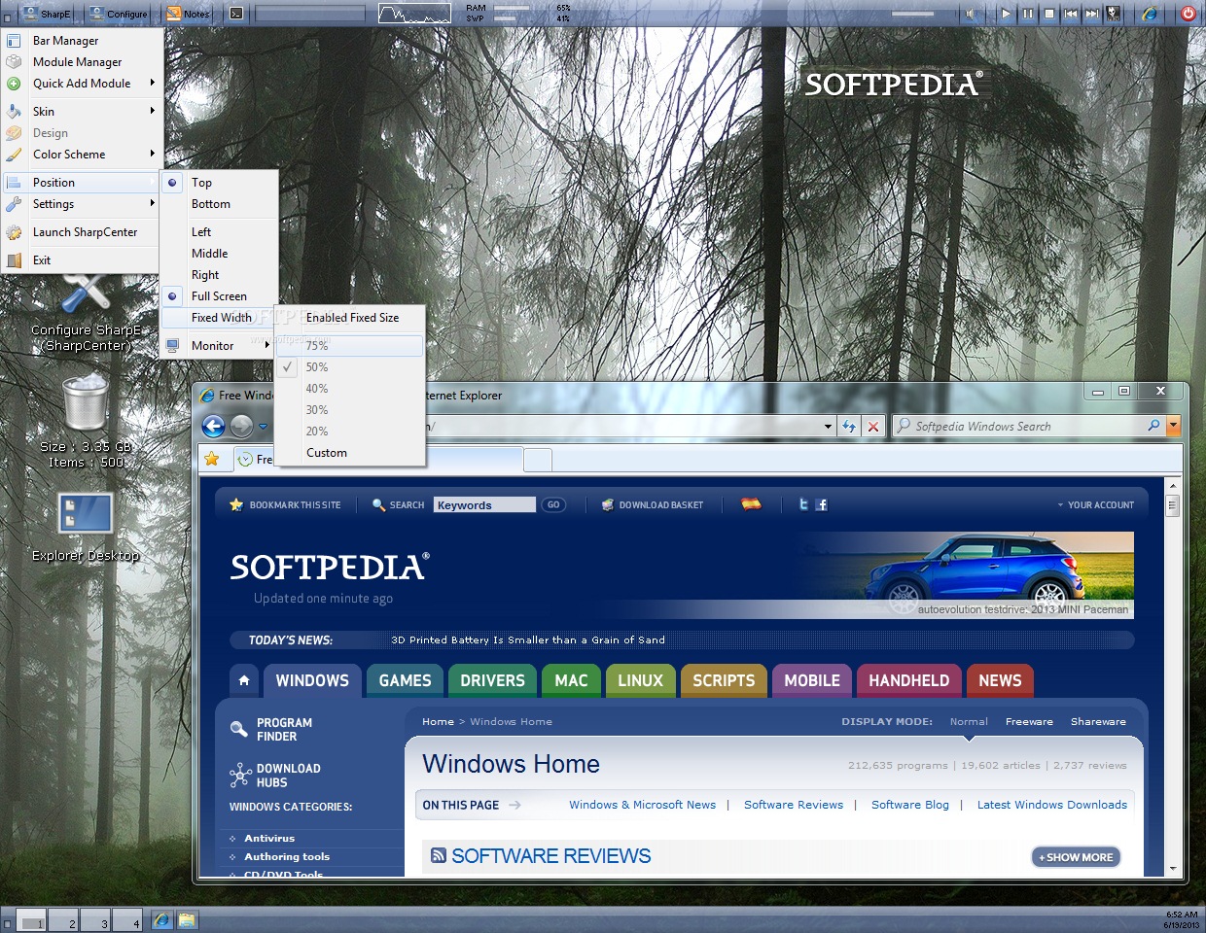Select Exit in the SharpE menu
1206x933 pixels.
82,260
